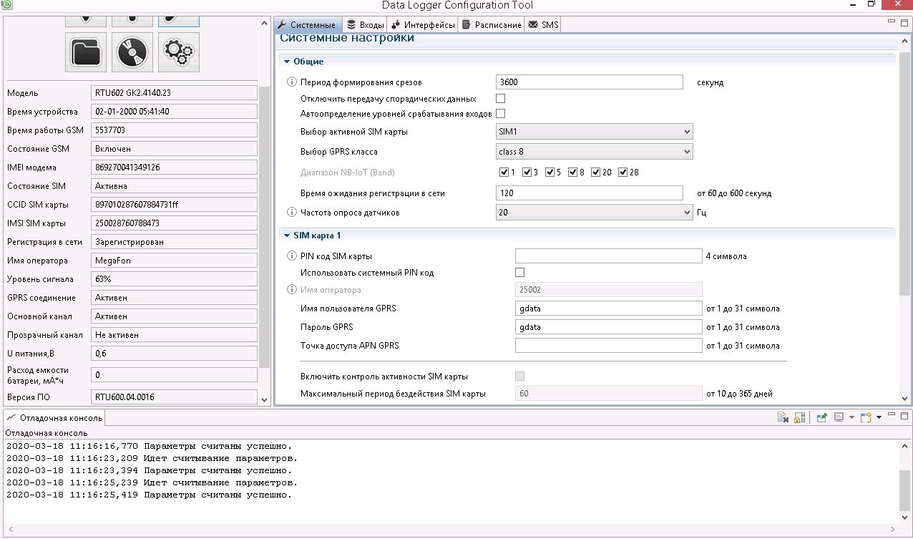Toggle NB-IoT band 8 checkbox
Viewport: 913px width, 539px height.
[573, 173]
